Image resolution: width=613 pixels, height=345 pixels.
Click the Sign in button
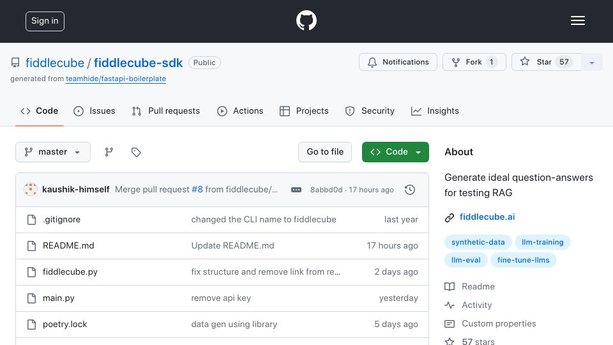[45, 21]
